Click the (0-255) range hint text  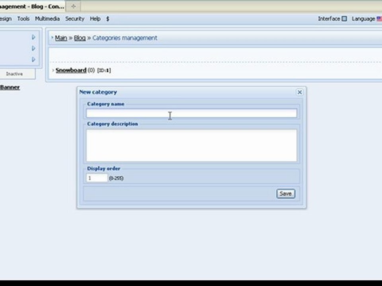[116, 178]
